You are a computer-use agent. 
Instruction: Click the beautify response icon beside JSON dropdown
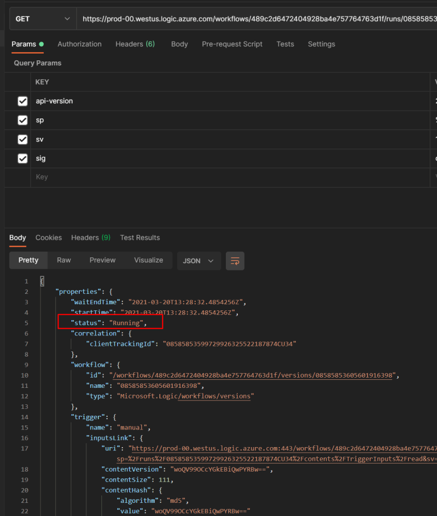(235, 260)
